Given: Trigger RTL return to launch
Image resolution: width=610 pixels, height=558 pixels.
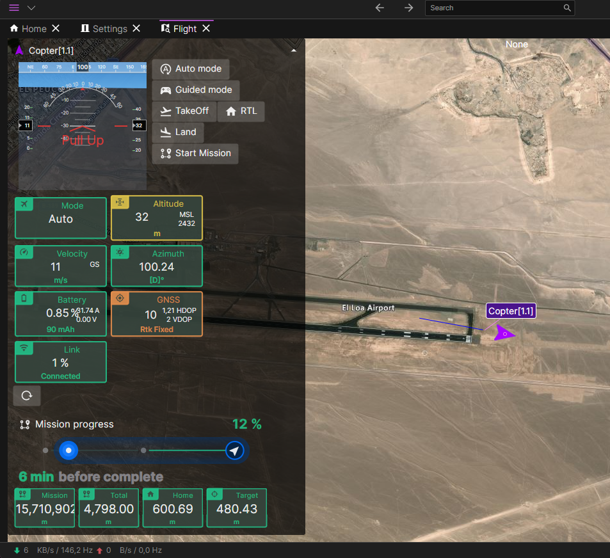Looking at the screenshot, I should tap(241, 111).
